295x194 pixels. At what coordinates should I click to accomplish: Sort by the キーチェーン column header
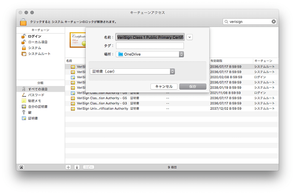point(263,61)
